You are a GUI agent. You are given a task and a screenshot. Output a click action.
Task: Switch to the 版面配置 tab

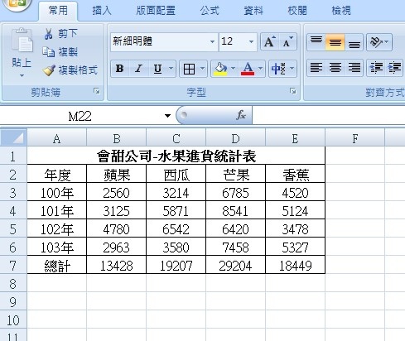pos(156,11)
